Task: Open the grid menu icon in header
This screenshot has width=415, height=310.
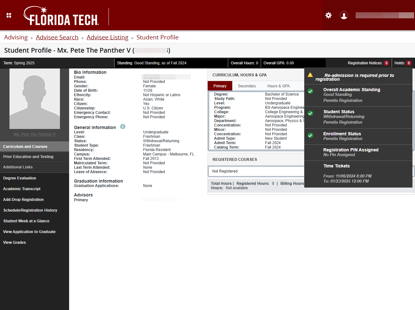Action: [x=9, y=15]
